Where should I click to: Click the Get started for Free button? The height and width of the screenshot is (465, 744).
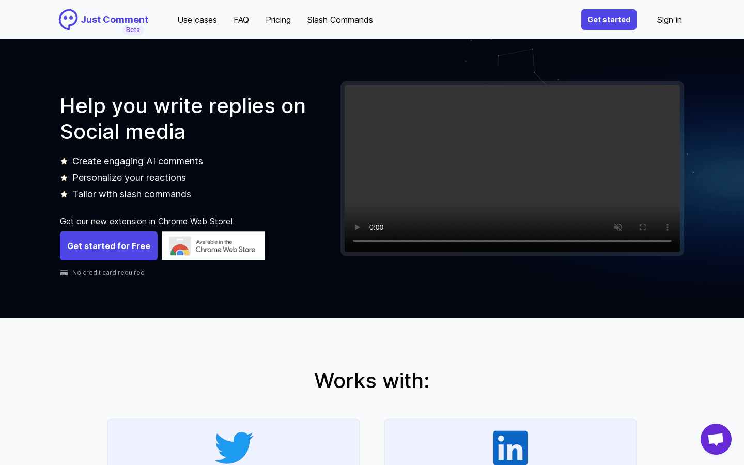pyautogui.click(x=109, y=246)
